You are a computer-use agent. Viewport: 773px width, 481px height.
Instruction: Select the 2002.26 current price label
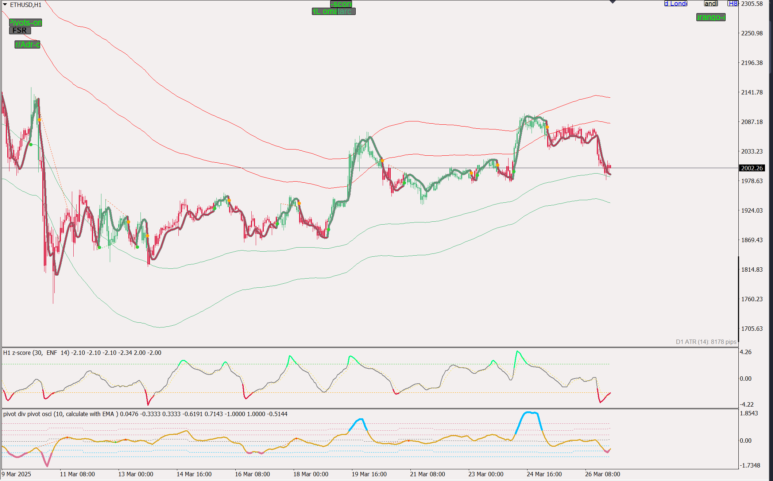click(752, 168)
